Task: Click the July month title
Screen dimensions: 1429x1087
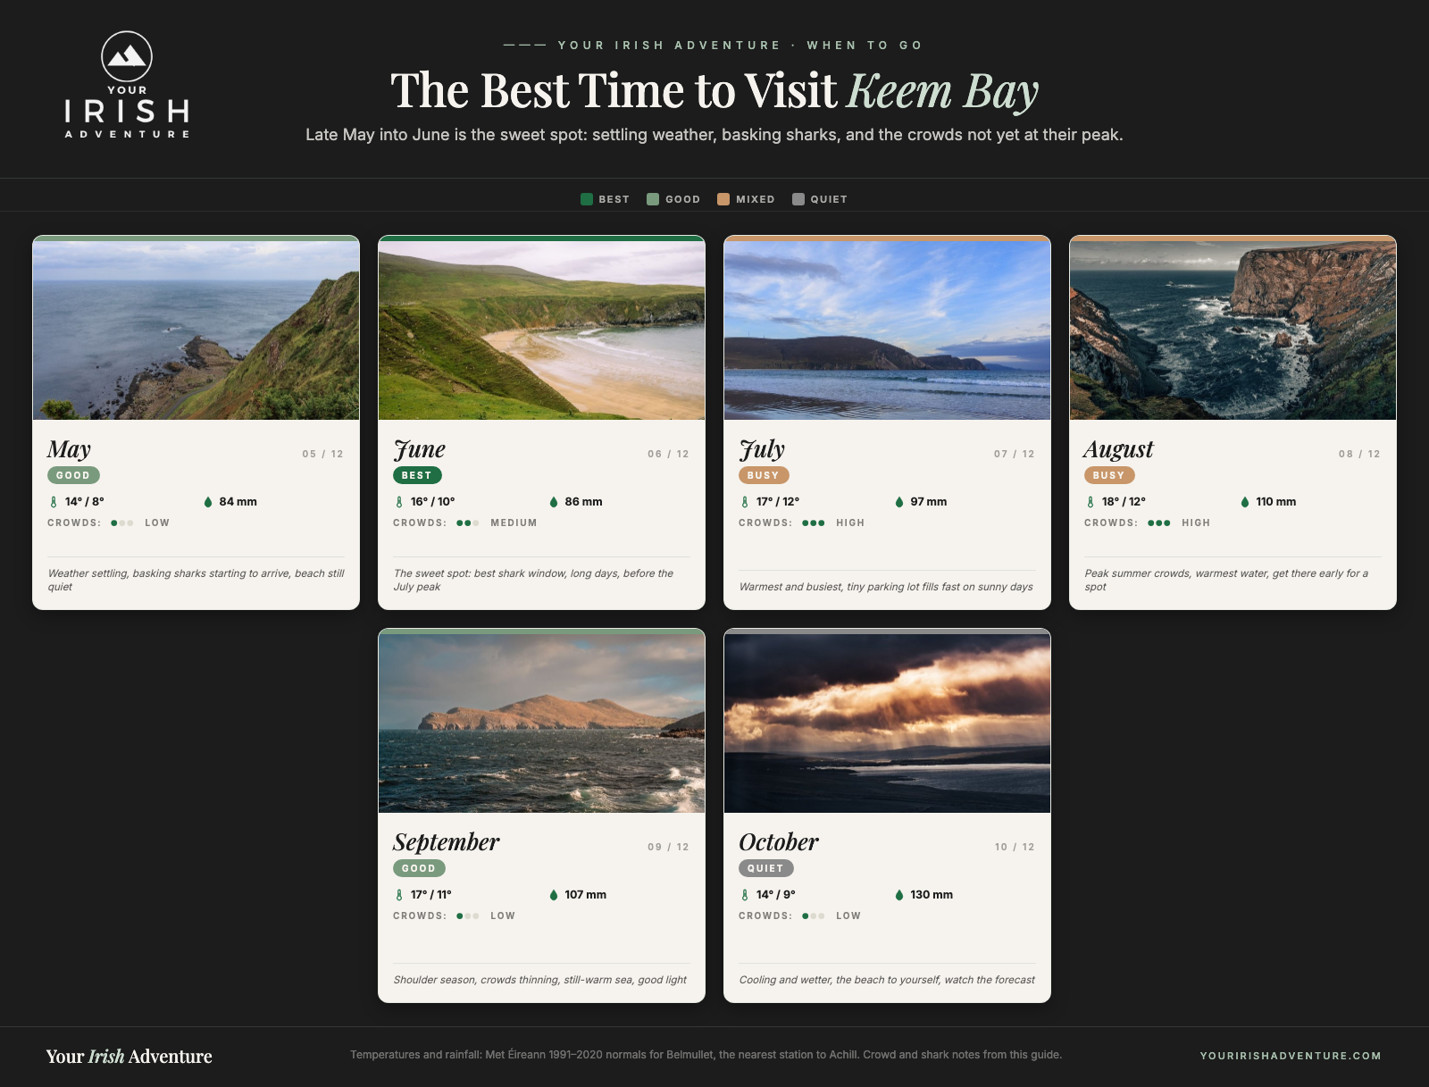Action: (762, 448)
